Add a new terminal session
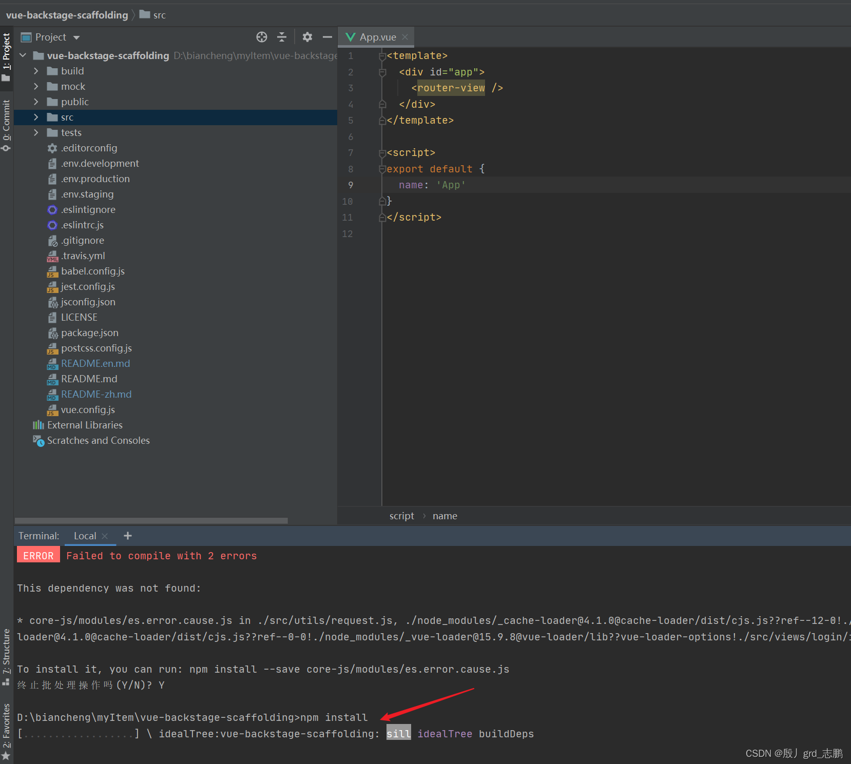The height and width of the screenshot is (764, 851). [x=128, y=536]
